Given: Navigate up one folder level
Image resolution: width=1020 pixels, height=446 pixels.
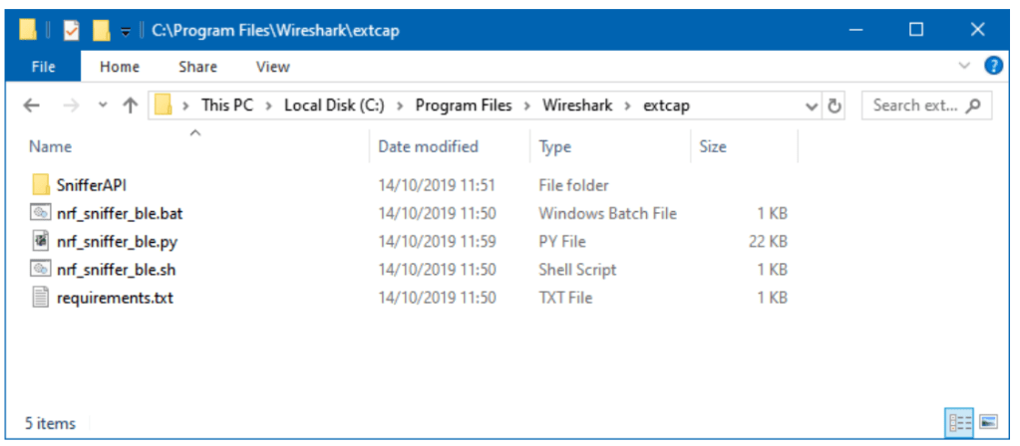Looking at the screenshot, I should point(130,106).
